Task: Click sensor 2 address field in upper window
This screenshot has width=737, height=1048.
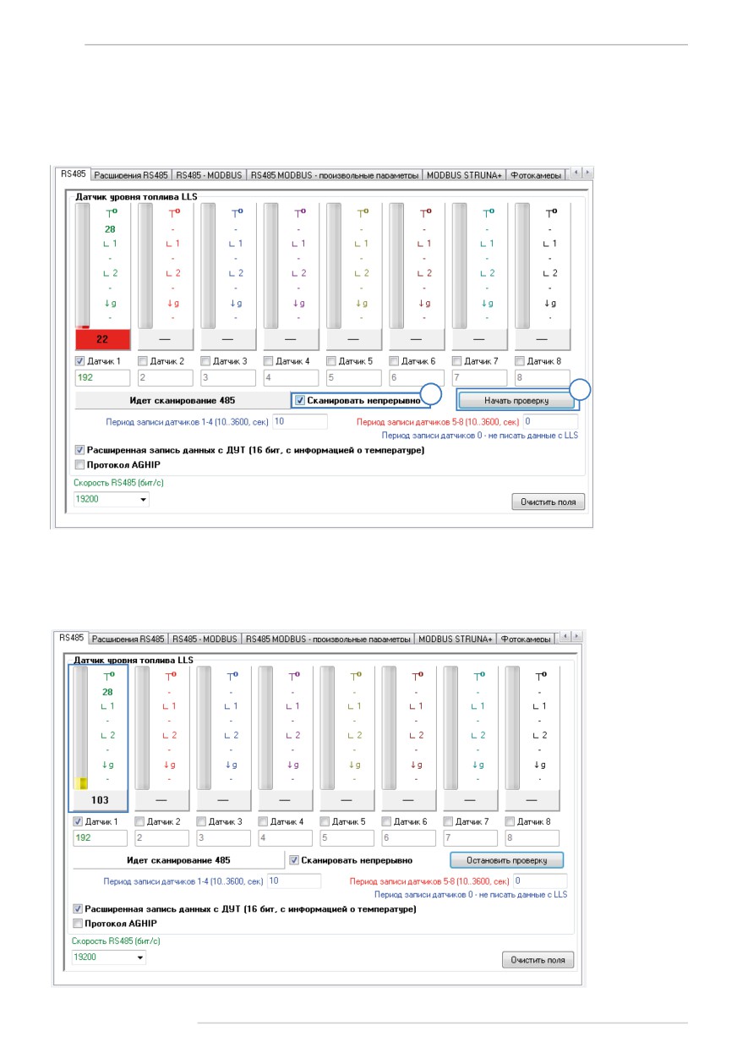Action: 165,378
